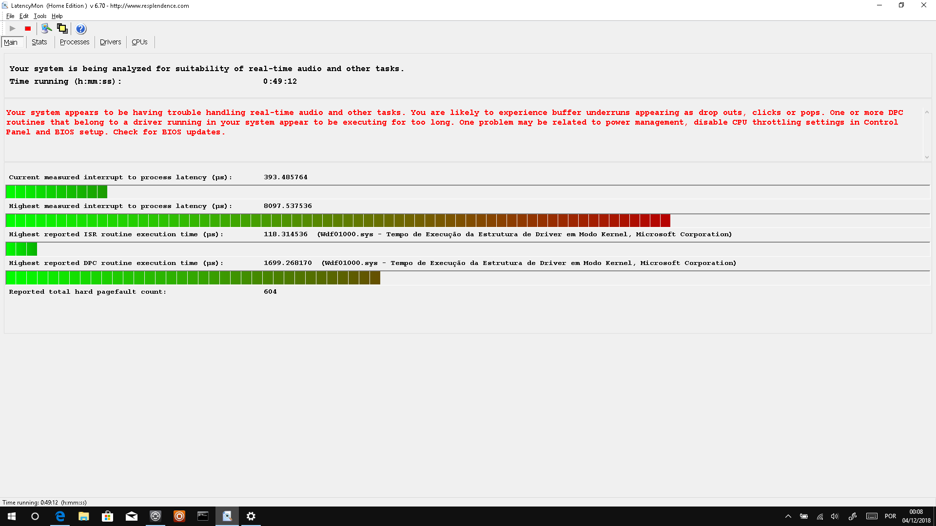The width and height of the screenshot is (936, 526).
Task: Open Wi-Fi network tray icon
Action: coord(820,516)
